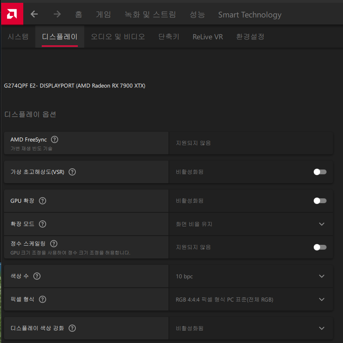343x343 pixels.
Task: Turn on the GPU 확장 switch
Action: pyautogui.click(x=320, y=201)
